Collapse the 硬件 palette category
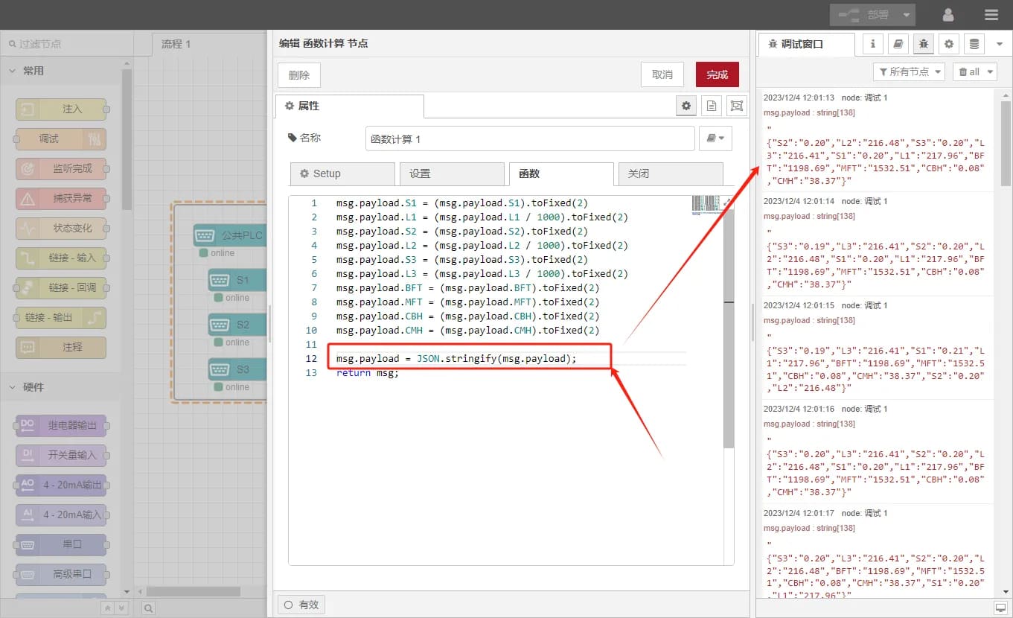The height and width of the screenshot is (618, 1013). 13,387
